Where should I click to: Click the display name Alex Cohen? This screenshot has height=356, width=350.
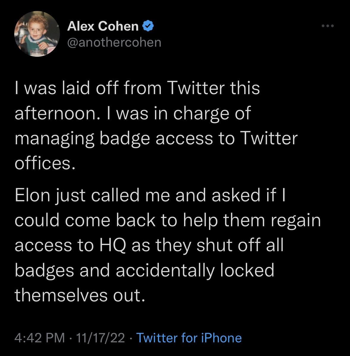tap(102, 27)
